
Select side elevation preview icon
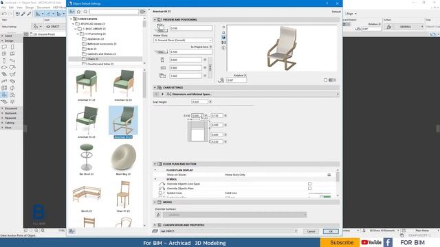point(223,32)
